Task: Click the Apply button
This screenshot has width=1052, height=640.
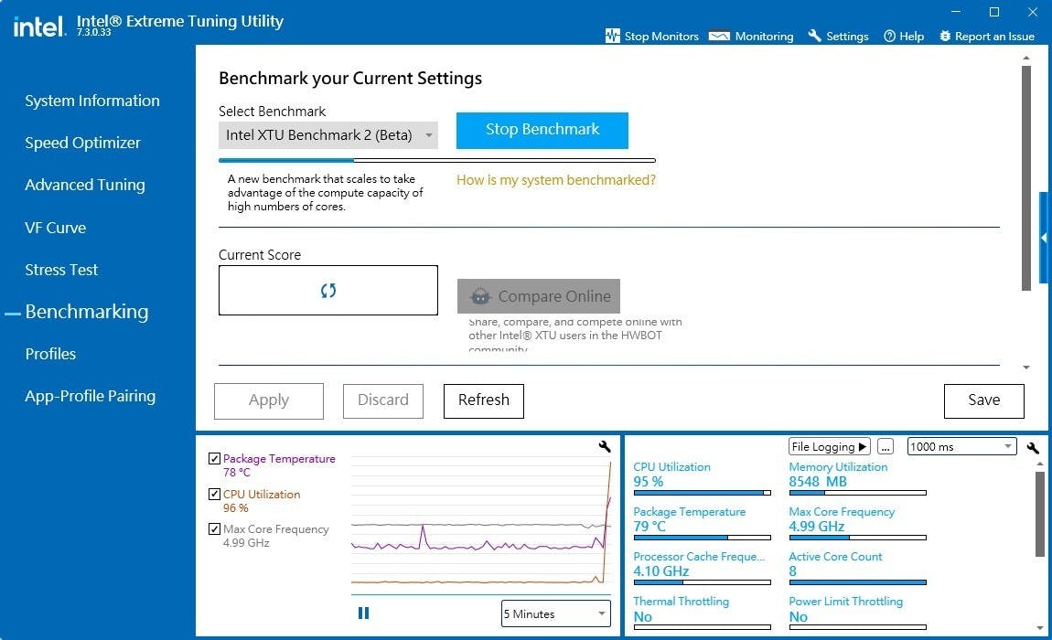Action: coord(269,401)
